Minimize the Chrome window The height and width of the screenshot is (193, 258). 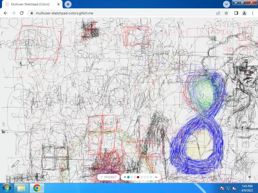click(x=236, y=2)
